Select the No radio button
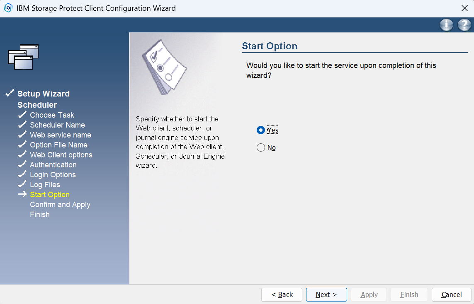Screen dimensions: 474x304 coord(261,148)
